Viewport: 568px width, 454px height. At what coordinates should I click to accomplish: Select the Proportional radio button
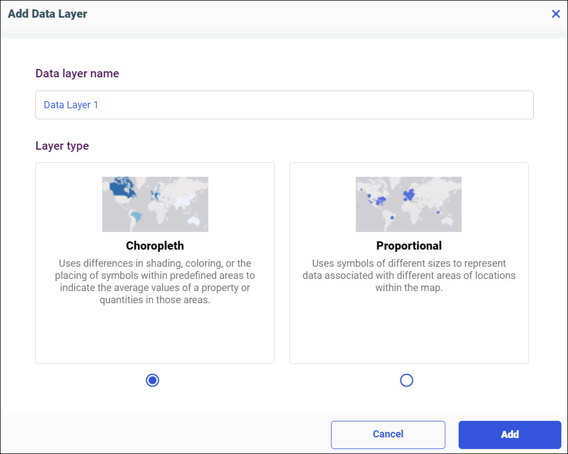pyautogui.click(x=407, y=380)
